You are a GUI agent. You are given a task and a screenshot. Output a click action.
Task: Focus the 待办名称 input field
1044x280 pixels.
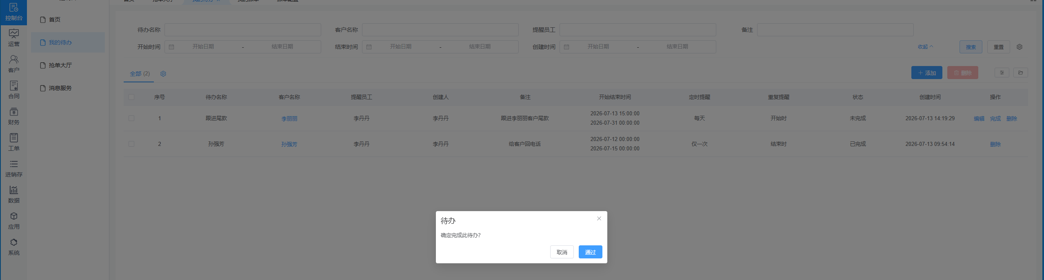[x=242, y=30]
